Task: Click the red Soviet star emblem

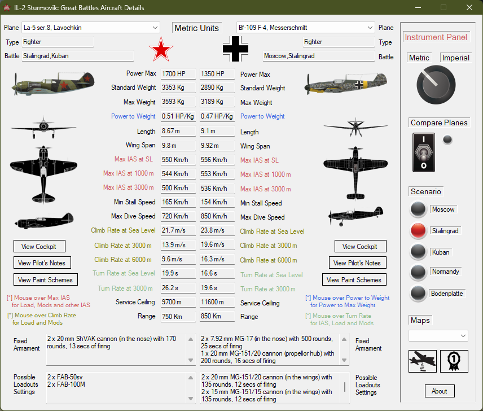Action: [x=161, y=50]
